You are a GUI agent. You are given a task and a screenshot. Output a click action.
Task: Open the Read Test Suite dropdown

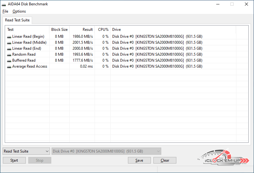[26, 151]
